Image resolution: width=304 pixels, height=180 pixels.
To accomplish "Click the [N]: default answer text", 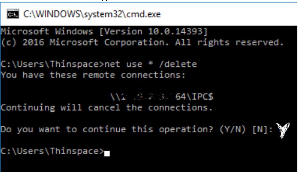I will tap(263, 129).
